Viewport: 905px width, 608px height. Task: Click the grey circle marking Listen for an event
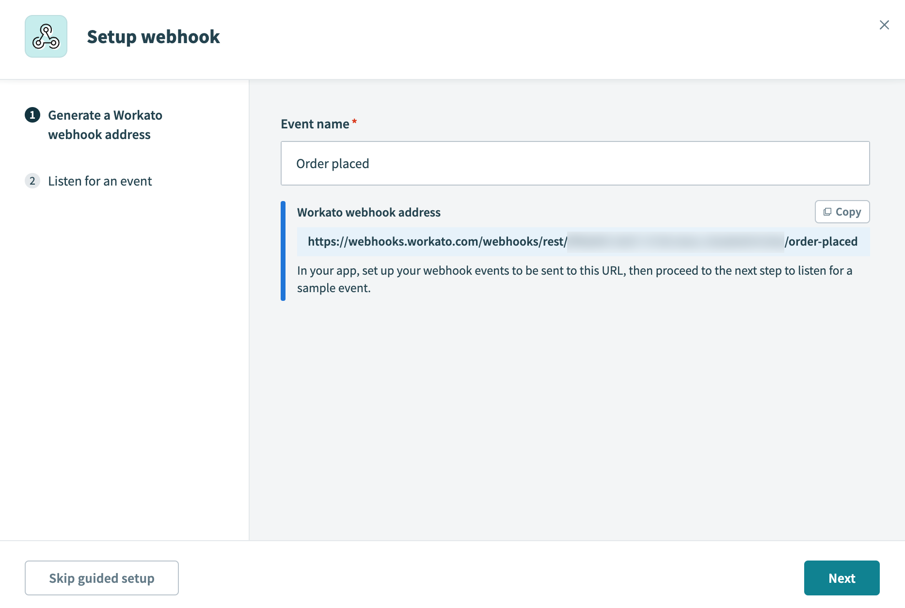pos(32,181)
